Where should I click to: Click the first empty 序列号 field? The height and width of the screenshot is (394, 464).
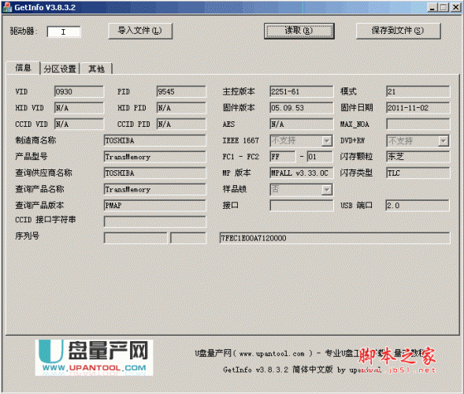tap(135, 238)
